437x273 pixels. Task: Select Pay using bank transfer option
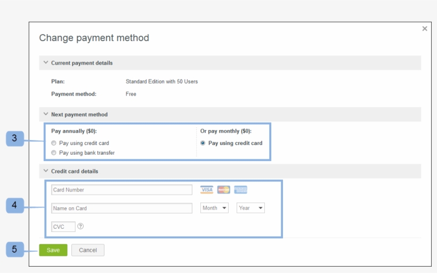tap(54, 153)
